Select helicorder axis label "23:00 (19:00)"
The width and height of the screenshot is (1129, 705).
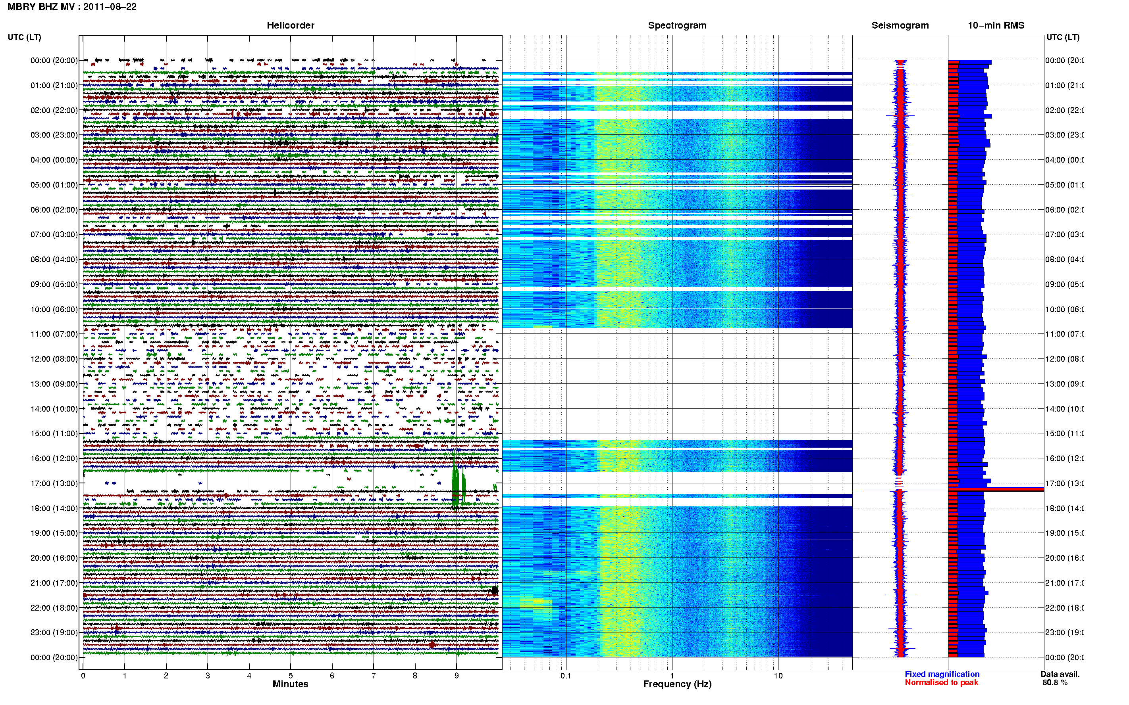[x=54, y=633]
